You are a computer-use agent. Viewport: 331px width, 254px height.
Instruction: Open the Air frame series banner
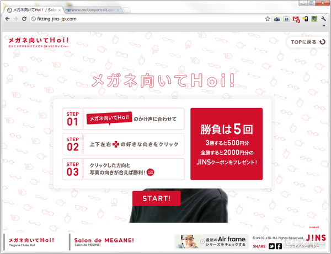point(211,242)
